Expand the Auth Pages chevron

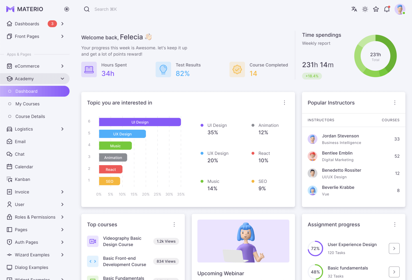tap(62, 242)
